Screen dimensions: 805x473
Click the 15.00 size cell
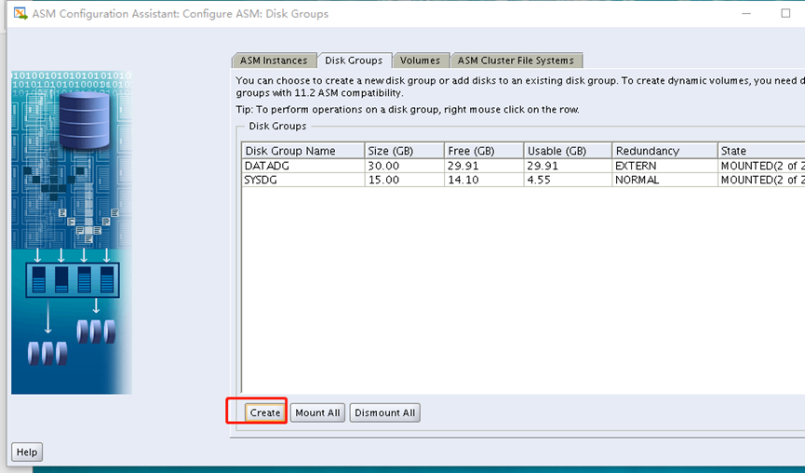pyautogui.click(x=404, y=180)
